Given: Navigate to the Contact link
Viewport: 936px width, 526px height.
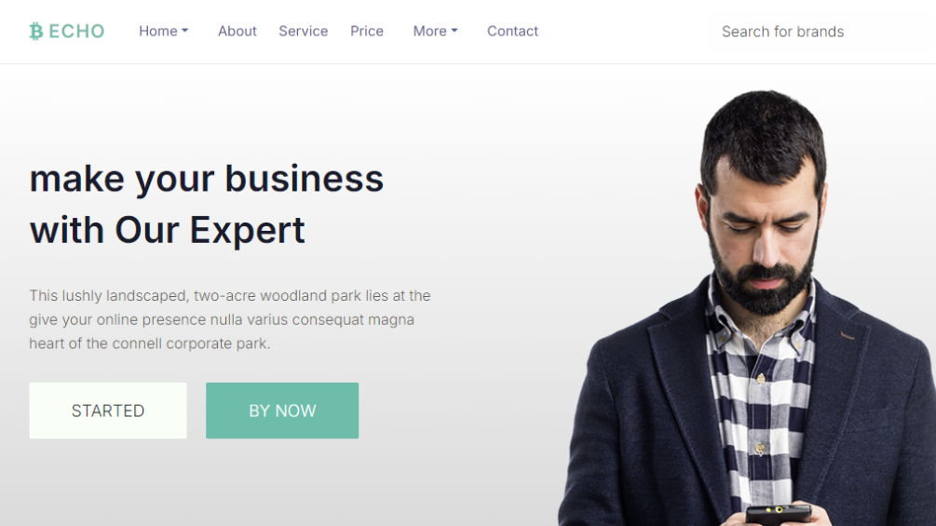Looking at the screenshot, I should tap(513, 31).
